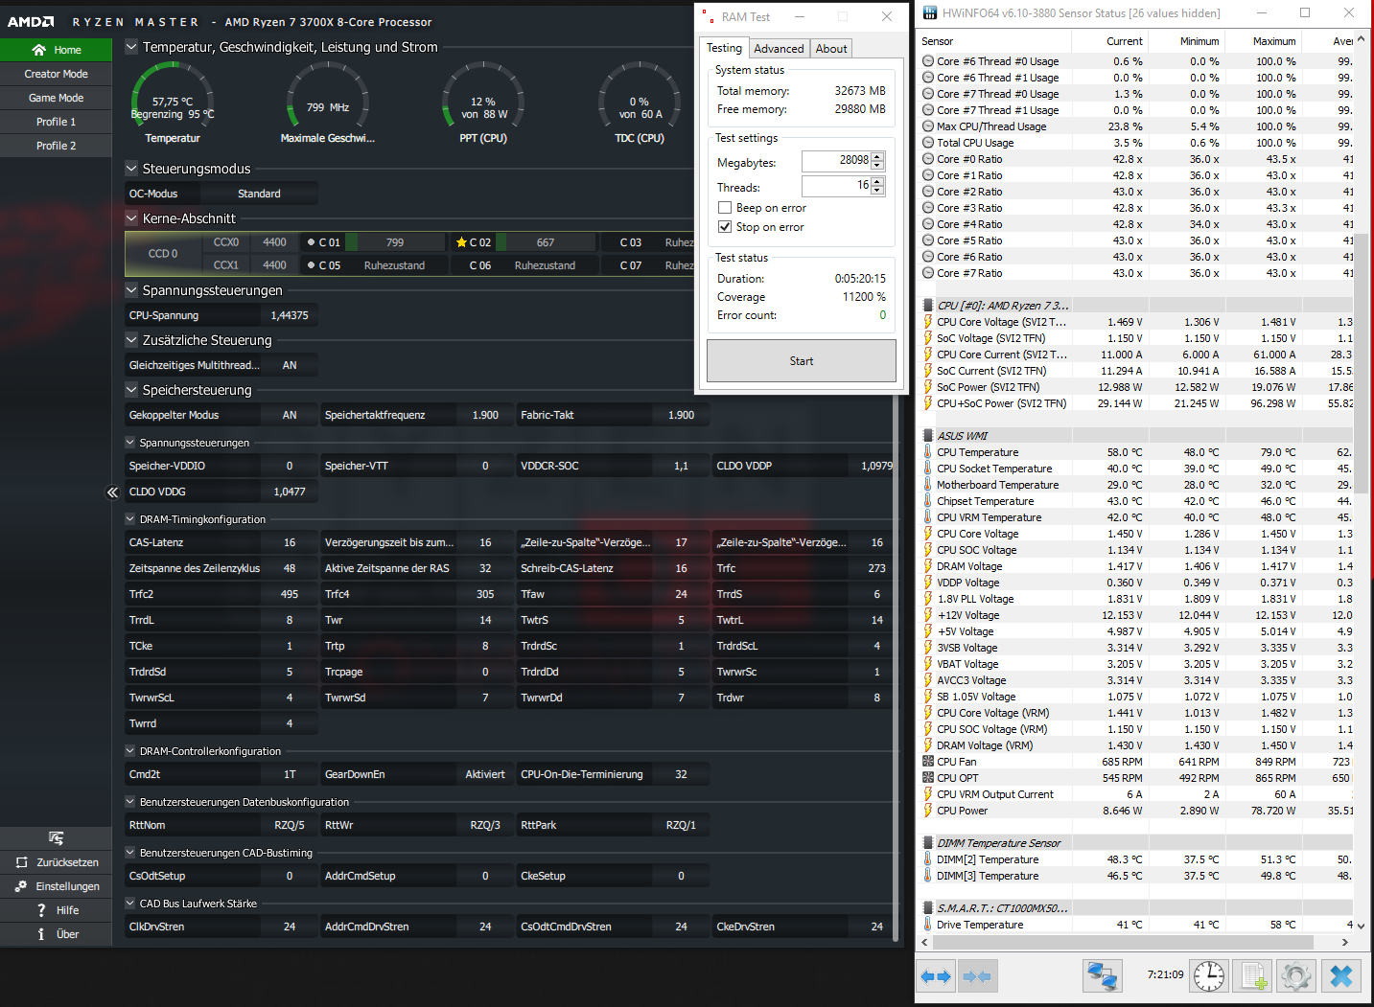Image resolution: width=1374 pixels, height=1007 pixels.
Task: Select the Testing tab in RAM Test
Action: click(724, 48)
